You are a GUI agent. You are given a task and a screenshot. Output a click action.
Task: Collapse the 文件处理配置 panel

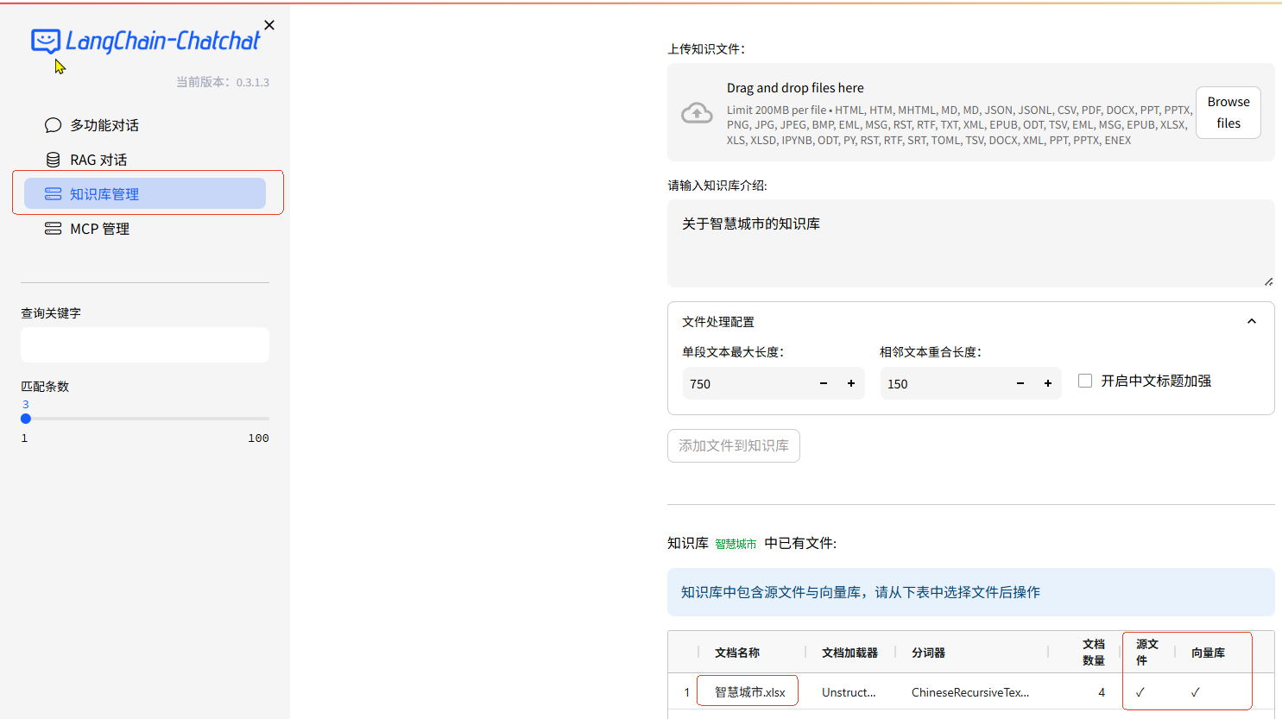pos(1251,320)
